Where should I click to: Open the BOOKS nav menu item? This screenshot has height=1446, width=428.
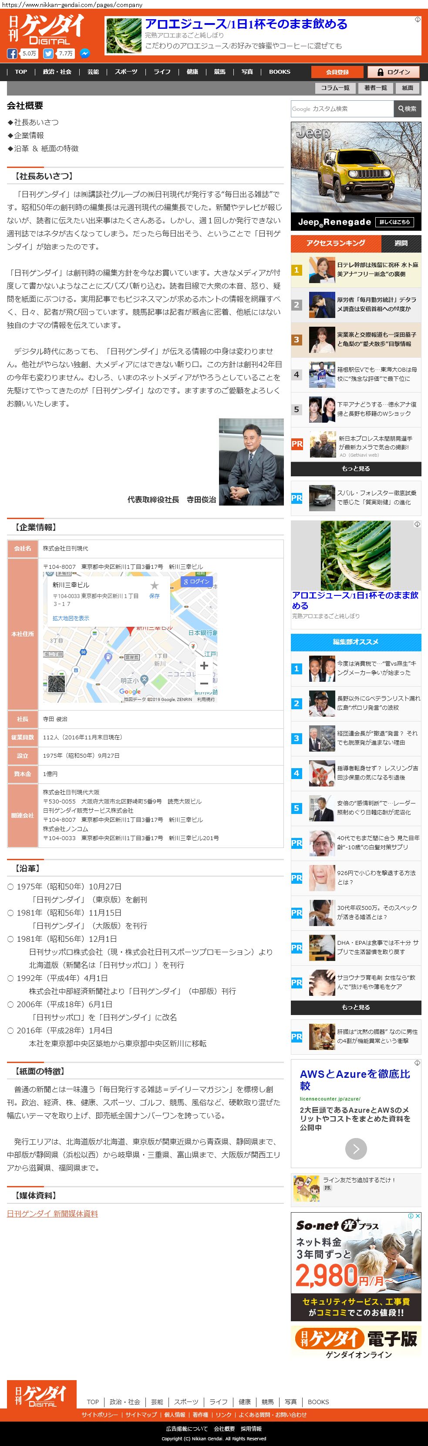[280, 72]
